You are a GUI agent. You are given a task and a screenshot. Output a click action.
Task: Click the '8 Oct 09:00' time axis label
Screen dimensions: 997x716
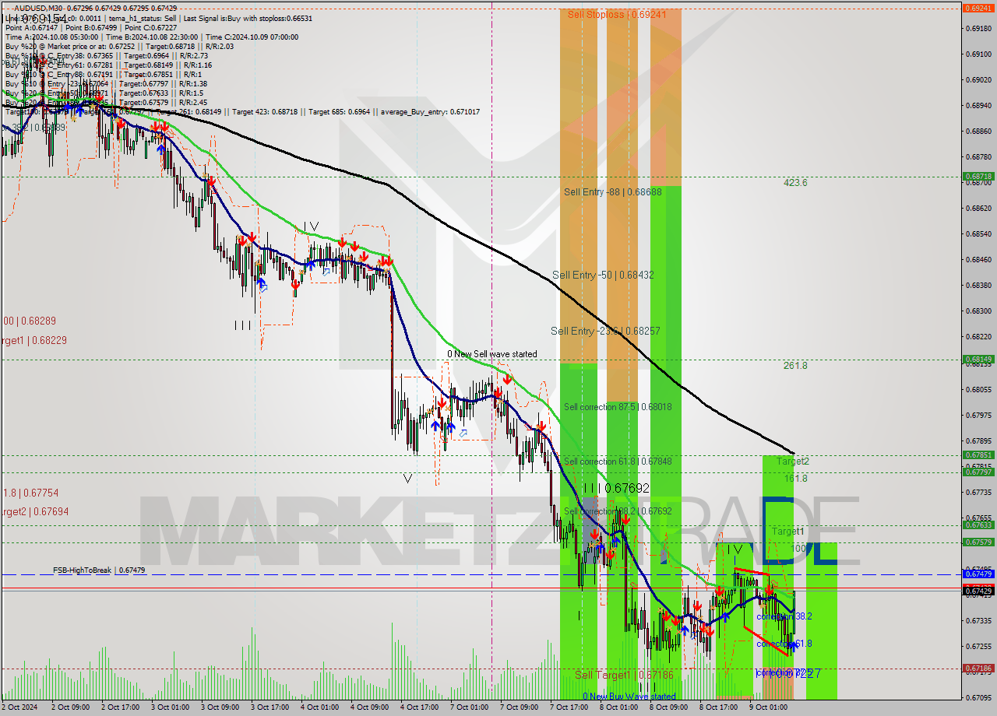coord(668,707)
